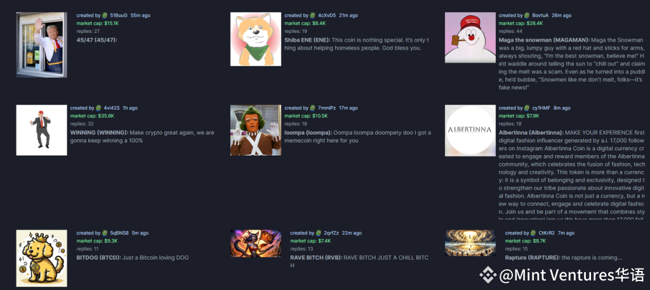Click the avatar icon beside creator 7mmiPz
Viewport: 650px width, 290px height.
pyautogui.click(x=312, y=108)
